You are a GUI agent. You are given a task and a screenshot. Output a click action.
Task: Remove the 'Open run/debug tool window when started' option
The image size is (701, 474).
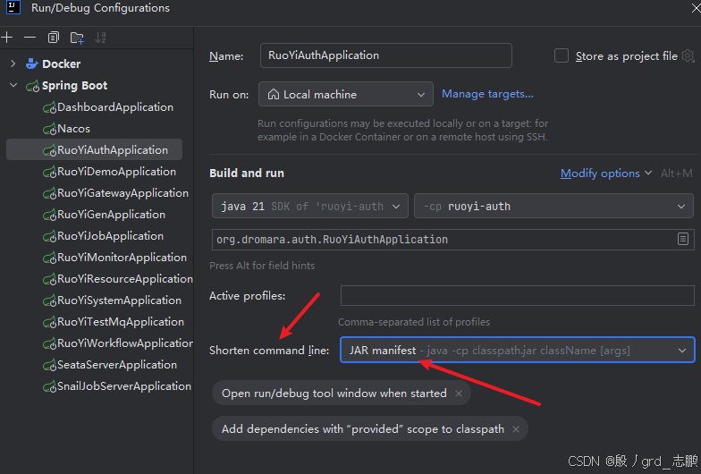[458, 394]
